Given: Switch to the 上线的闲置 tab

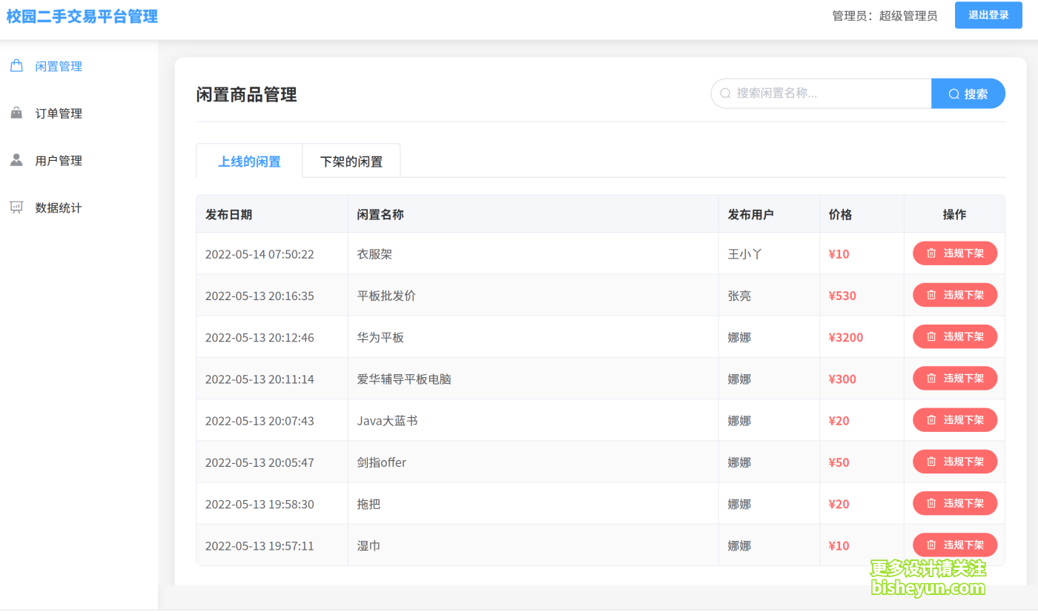Looking at the screenshot, I should 249,161.
